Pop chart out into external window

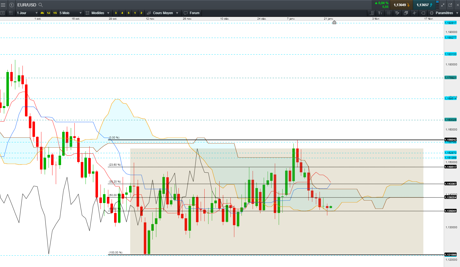click(x=450, y=5)
